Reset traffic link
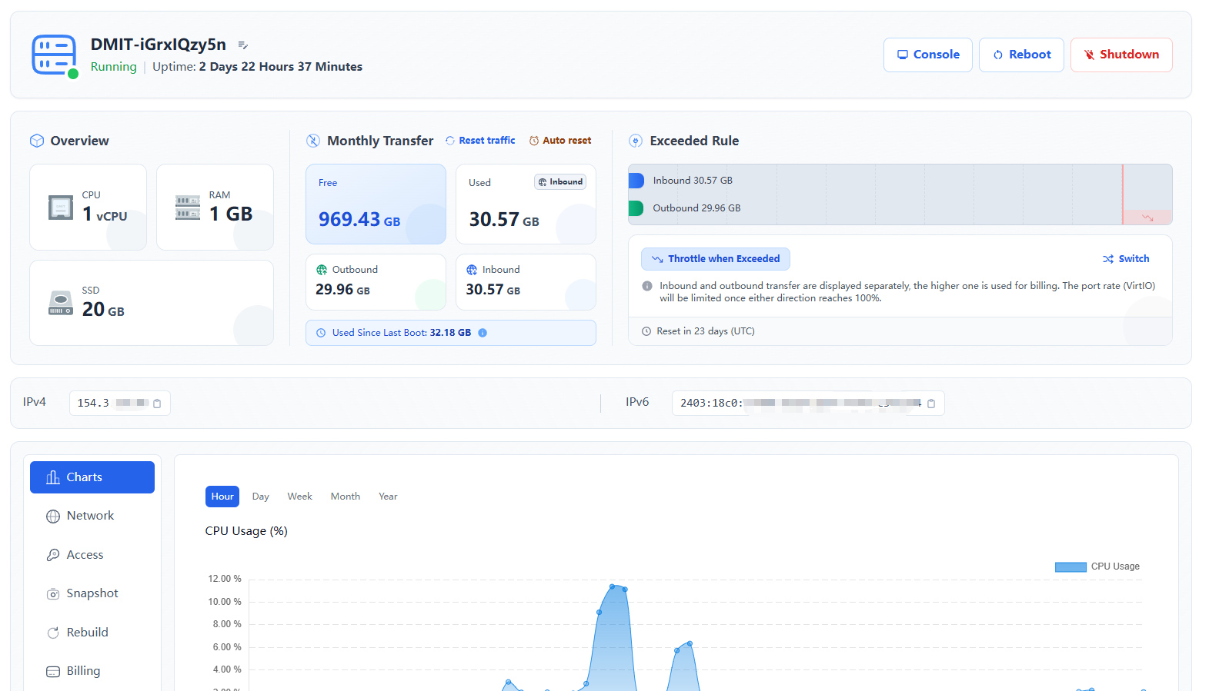This screenshot has width=1209, height=691. [480, 141]
